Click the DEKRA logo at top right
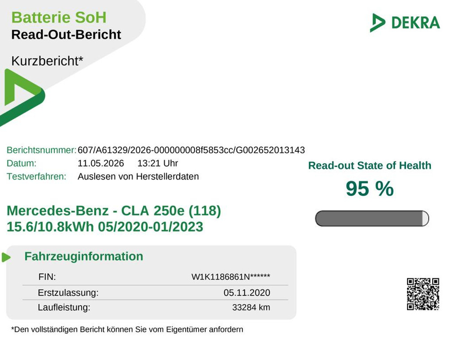453x339 pixels. click(405, 23)
